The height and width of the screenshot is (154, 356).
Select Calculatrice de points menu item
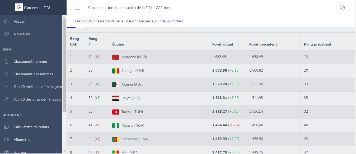point(31,127)
